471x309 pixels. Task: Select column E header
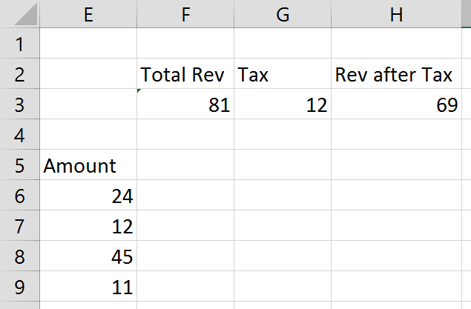pos(88,13)
